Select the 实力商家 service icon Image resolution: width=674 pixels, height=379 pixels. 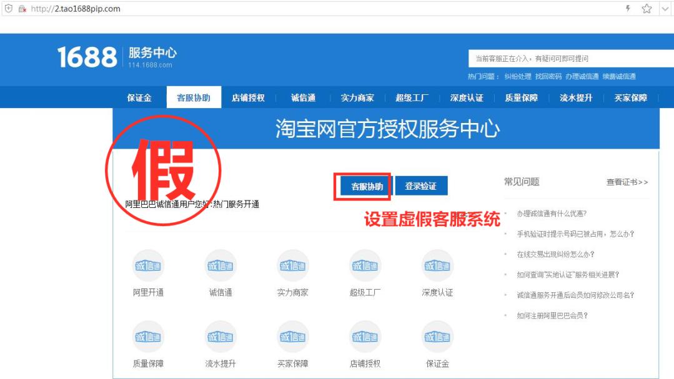(x=292, y=265)
